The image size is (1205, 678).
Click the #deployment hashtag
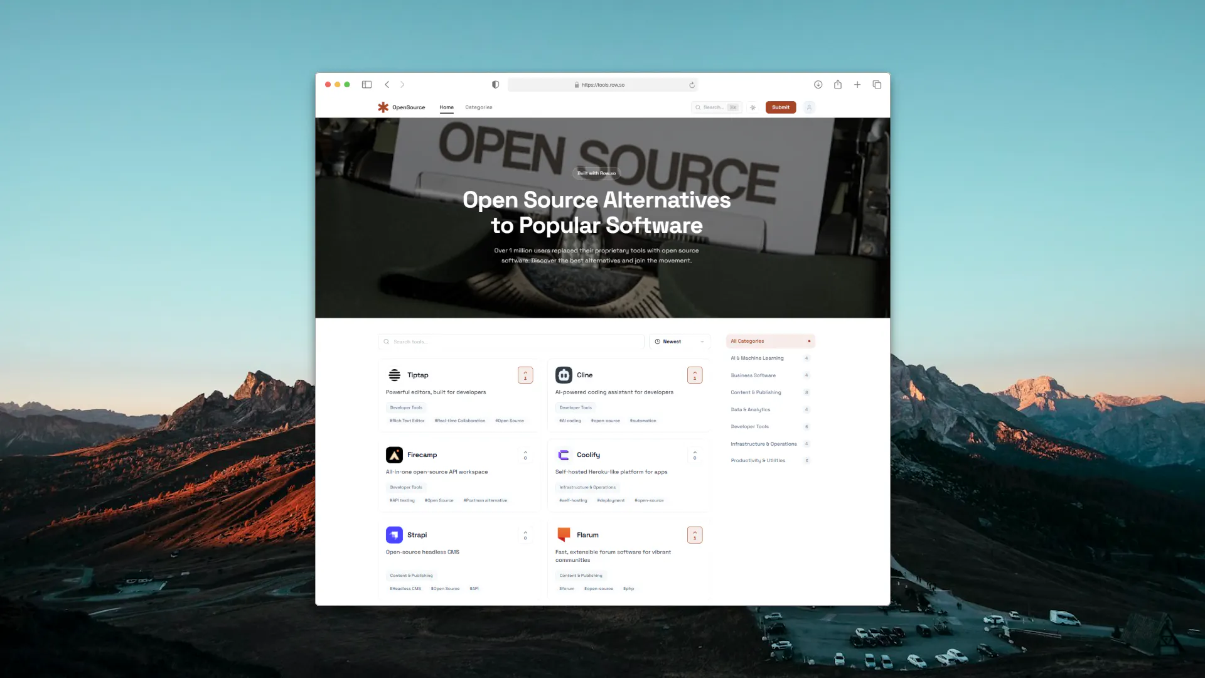611,501
